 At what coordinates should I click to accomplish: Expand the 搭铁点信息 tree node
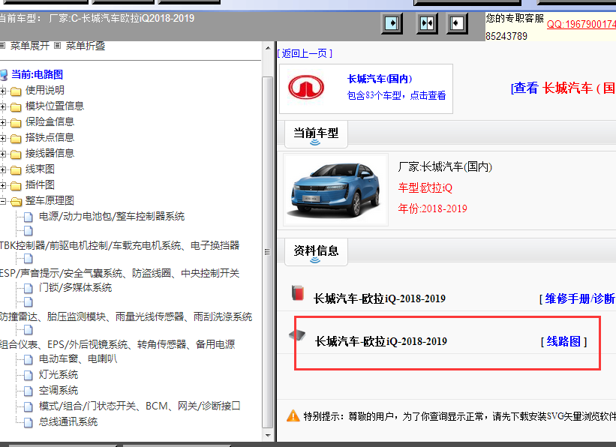click(3, 138)
